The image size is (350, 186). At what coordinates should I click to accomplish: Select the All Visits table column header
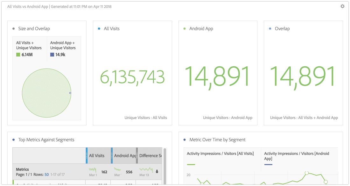click(x=97, y=156)
